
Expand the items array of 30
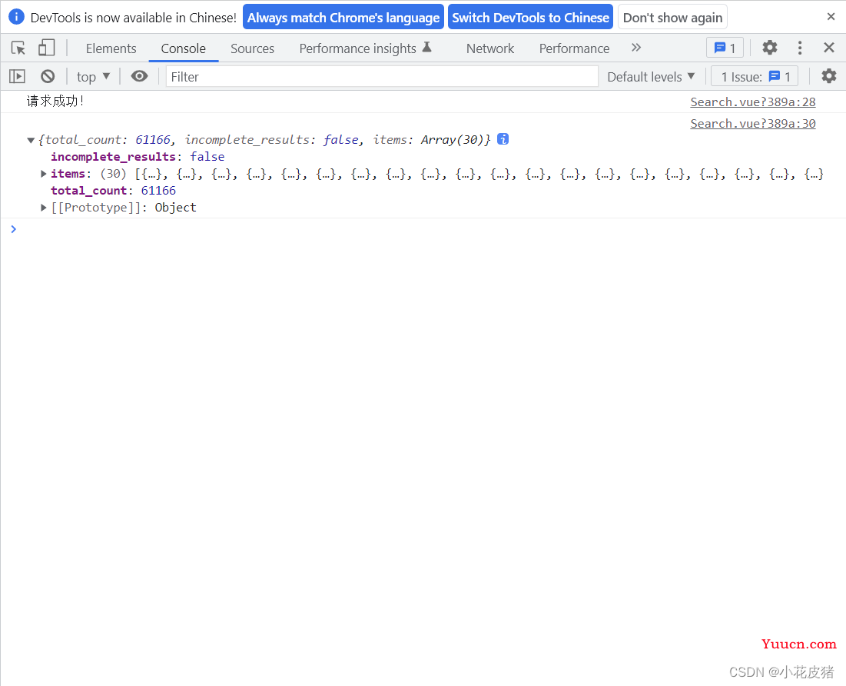44,174
